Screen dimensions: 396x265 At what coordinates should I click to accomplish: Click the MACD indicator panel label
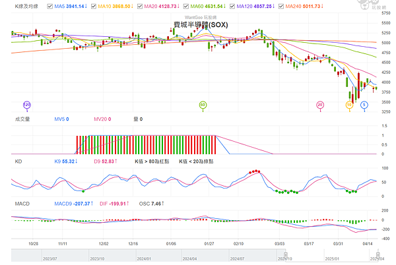tap(22, 204)
